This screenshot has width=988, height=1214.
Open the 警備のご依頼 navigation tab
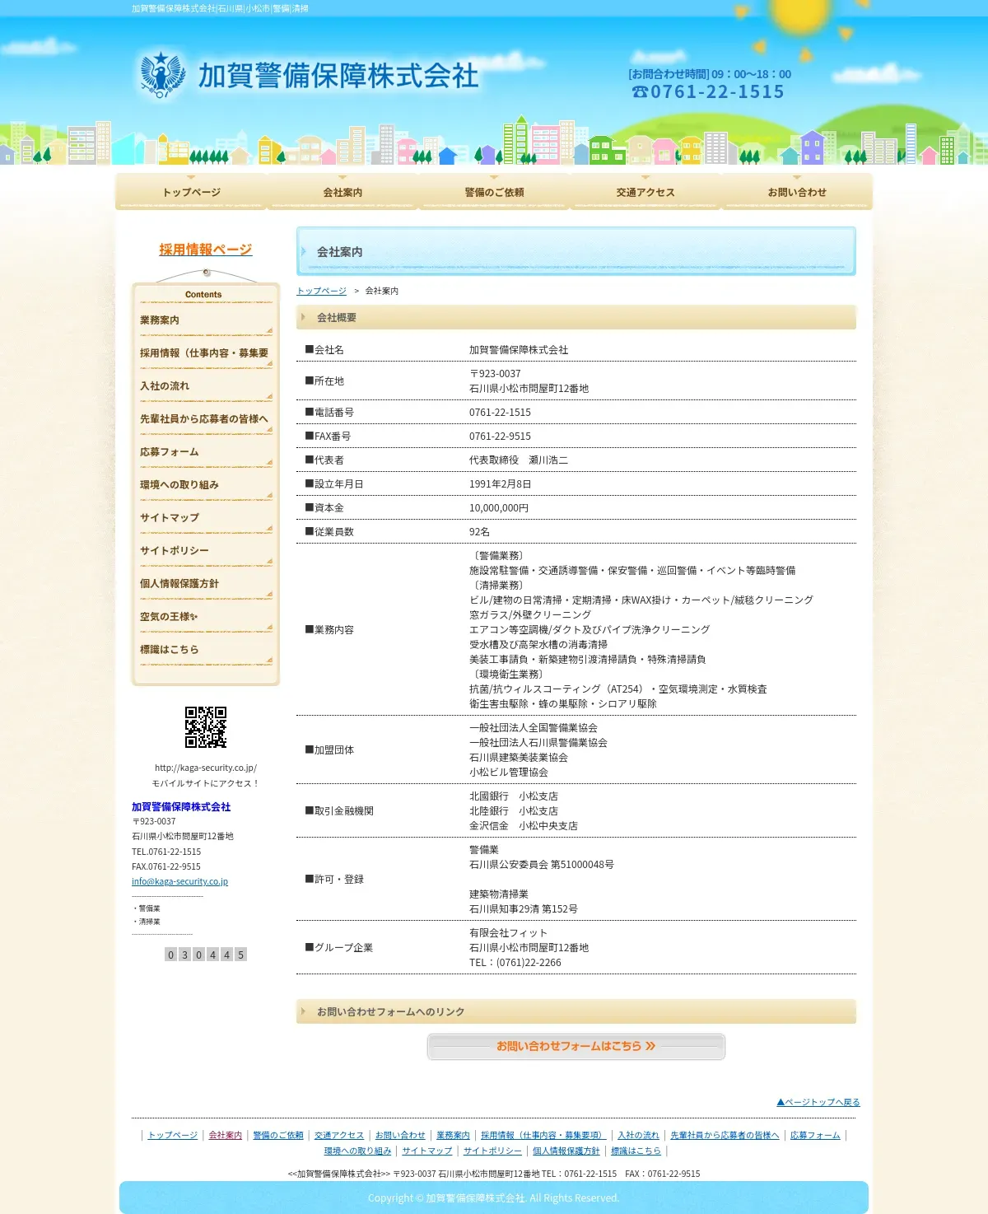[x=494, y=192]
